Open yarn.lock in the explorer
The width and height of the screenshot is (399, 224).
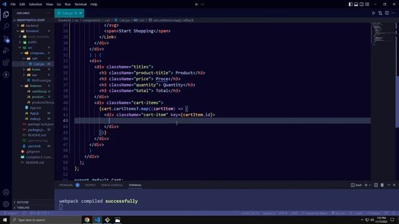point(33,146)
